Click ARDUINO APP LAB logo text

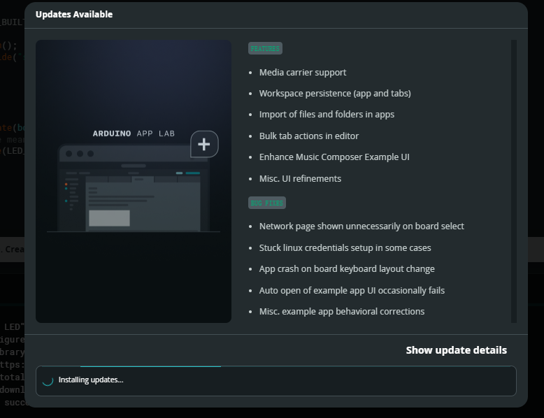134,134
